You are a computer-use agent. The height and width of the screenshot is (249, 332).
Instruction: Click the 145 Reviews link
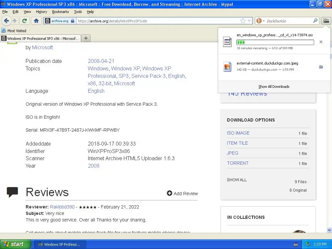(x=247, y=94)
